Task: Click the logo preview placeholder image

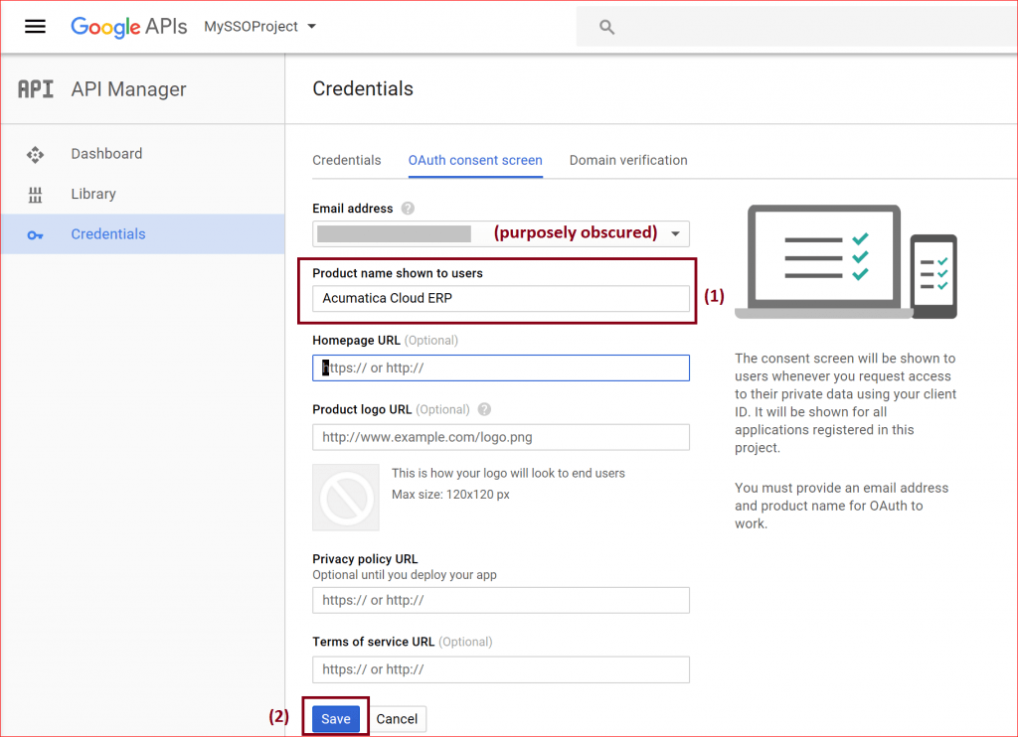Action: tap(346, 497)
